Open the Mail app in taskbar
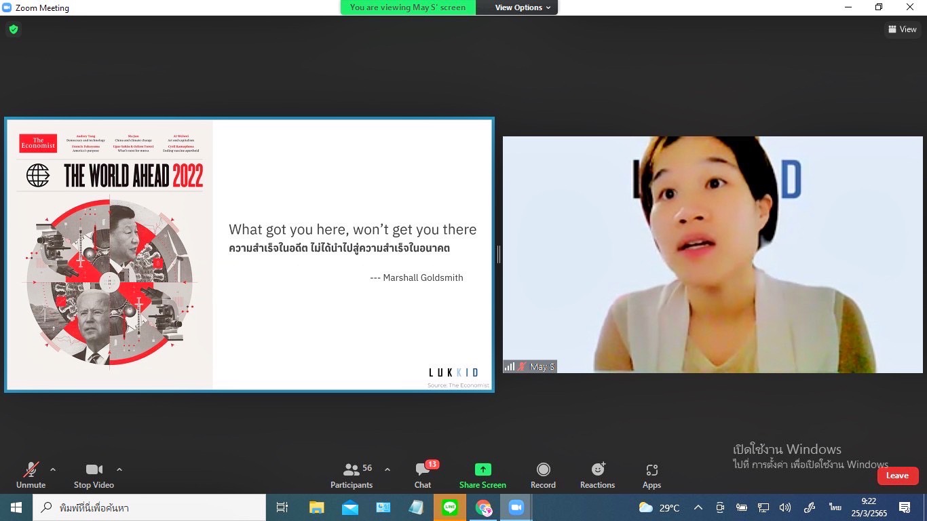 tap(350, 507)
